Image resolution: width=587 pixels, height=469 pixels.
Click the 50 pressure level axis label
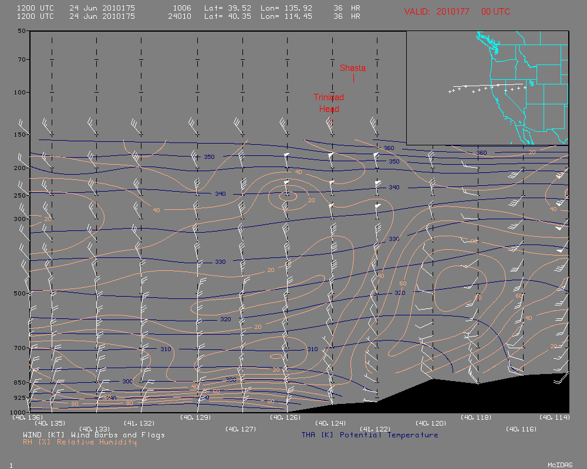tap(22, 31)
